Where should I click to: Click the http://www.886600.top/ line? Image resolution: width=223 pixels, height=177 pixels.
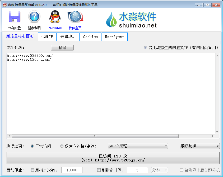30,55
